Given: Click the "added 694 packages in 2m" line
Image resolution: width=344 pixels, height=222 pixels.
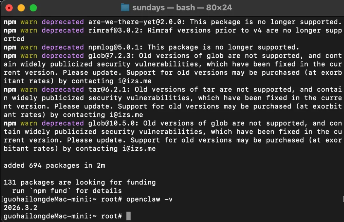Looking at the screenshot, I should (x=54, y=165).
